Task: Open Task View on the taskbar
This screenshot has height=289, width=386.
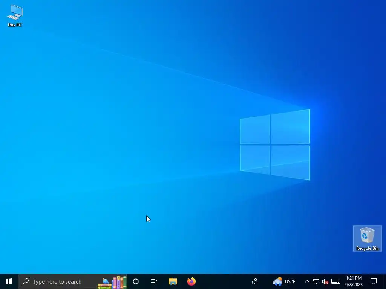Action: click(154, 281)
